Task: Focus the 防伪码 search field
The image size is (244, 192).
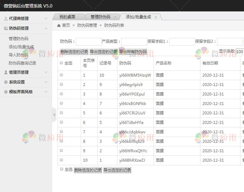Action: tap(89, 42)
